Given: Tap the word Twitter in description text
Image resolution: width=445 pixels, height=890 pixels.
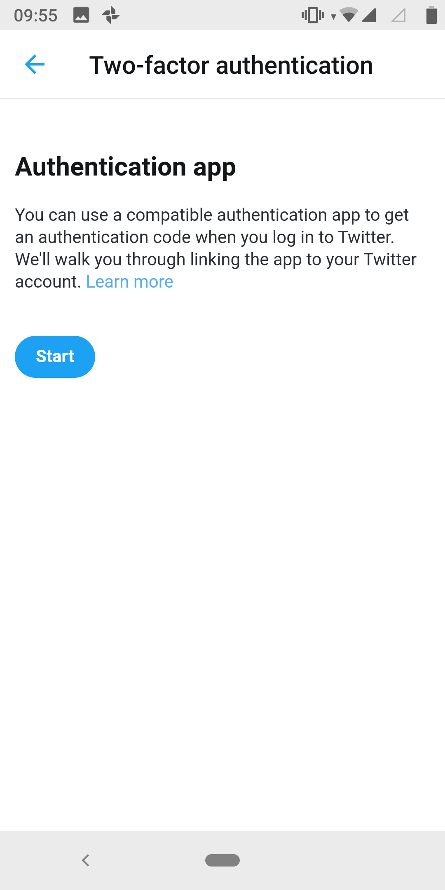Looking at the screenshot, I should (x=367, y=237).
